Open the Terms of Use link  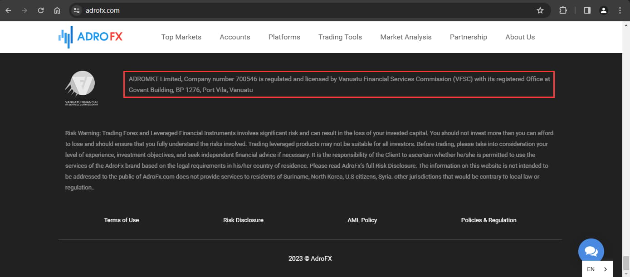pyautogui.click(x=122, y=220)
